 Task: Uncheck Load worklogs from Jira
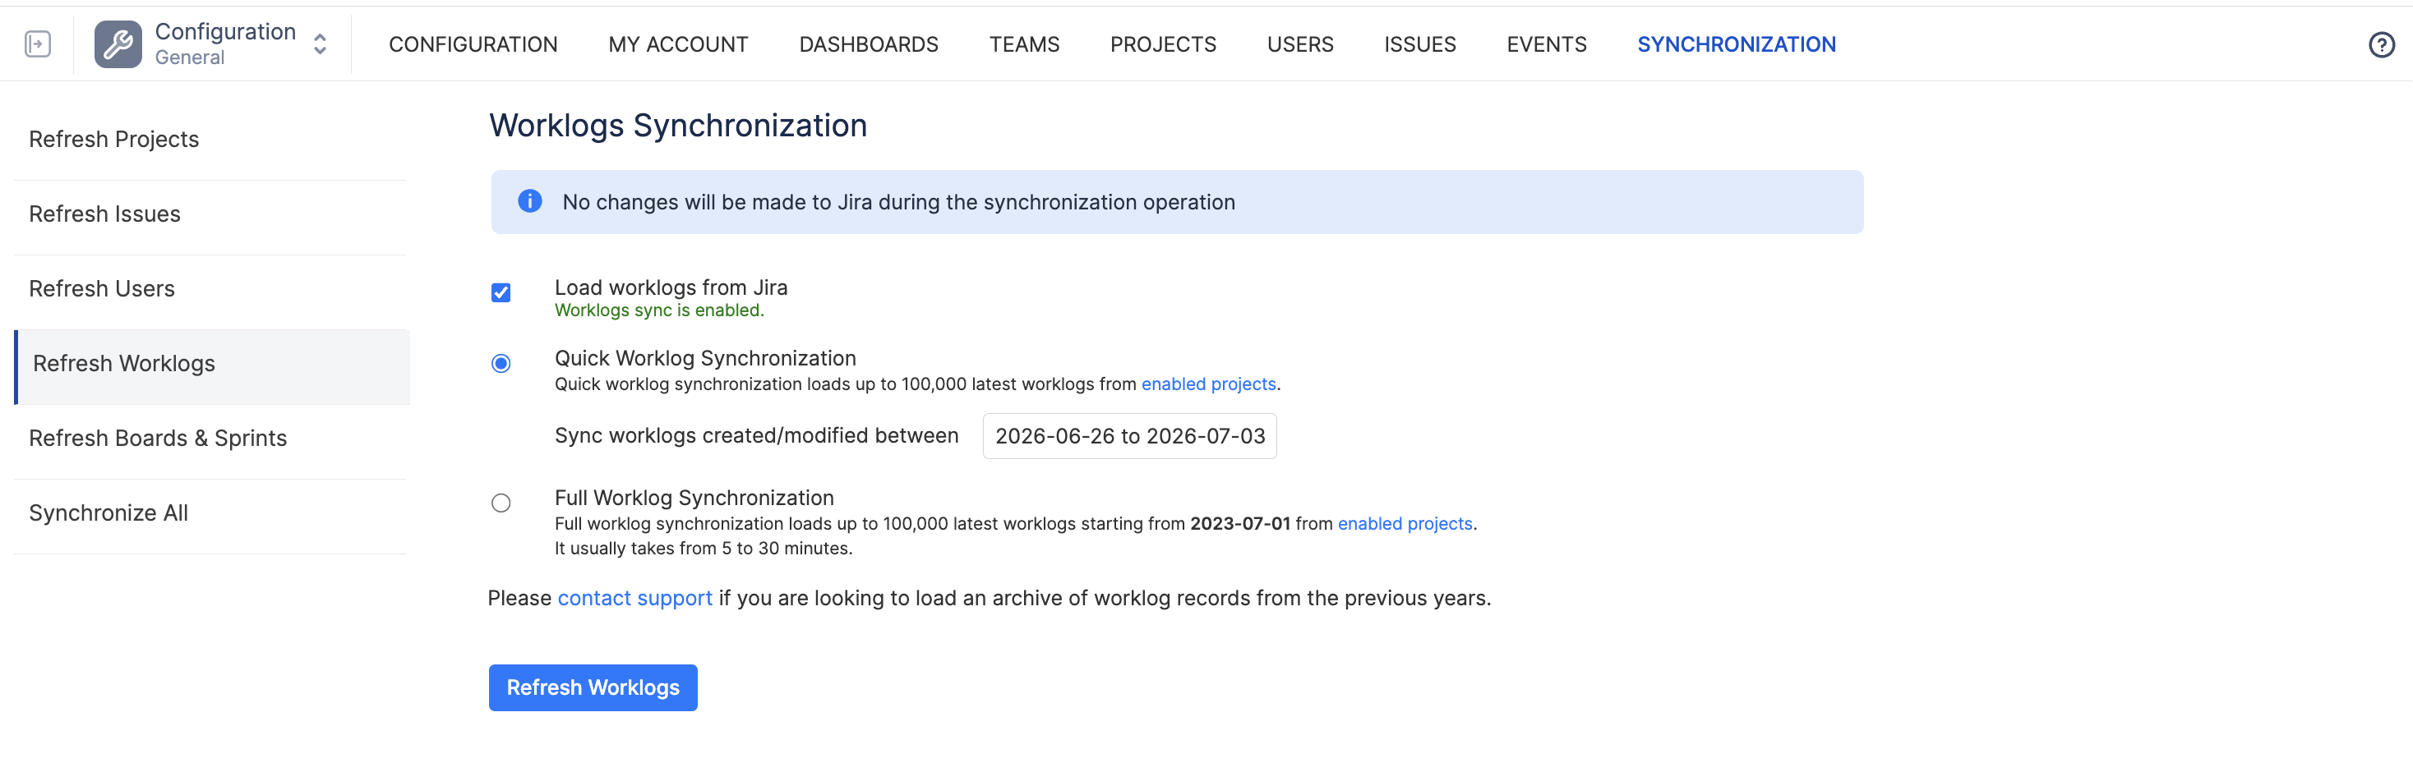(x=501, y=293)
